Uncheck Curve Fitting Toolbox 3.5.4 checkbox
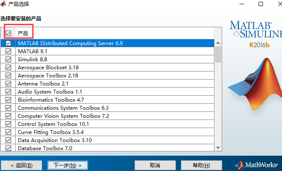This screenshot has height=171, width=282. (x=8, y=132)
